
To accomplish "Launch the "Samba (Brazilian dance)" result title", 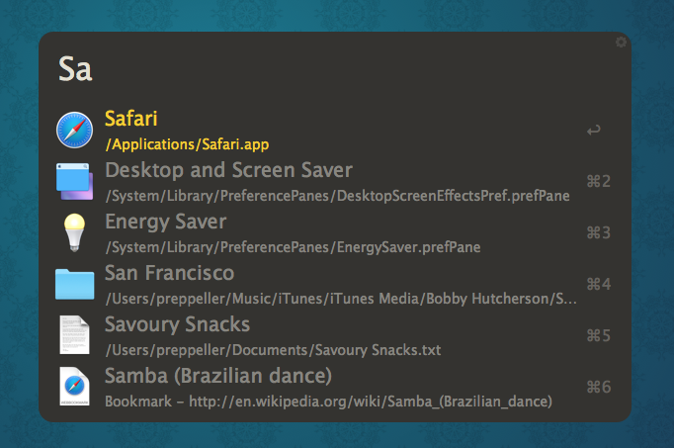I will point(217,376).
